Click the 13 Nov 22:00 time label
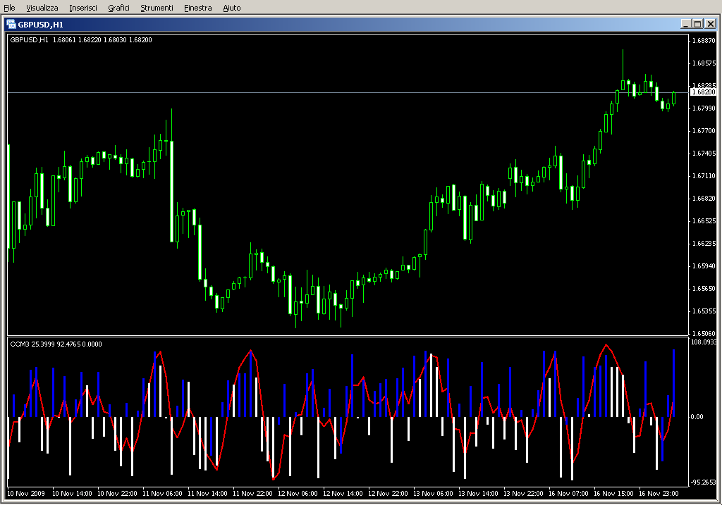Image resolution: width=722 pixels, height=505 pixels. click(523, 494)
